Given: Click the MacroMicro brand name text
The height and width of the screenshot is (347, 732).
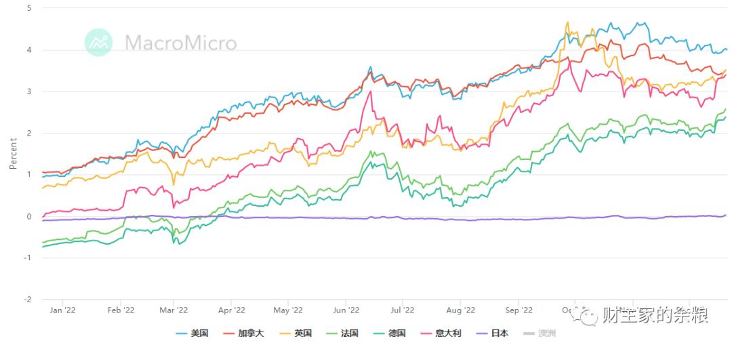Looking at the screenshot, I should [x=181, y=43].
